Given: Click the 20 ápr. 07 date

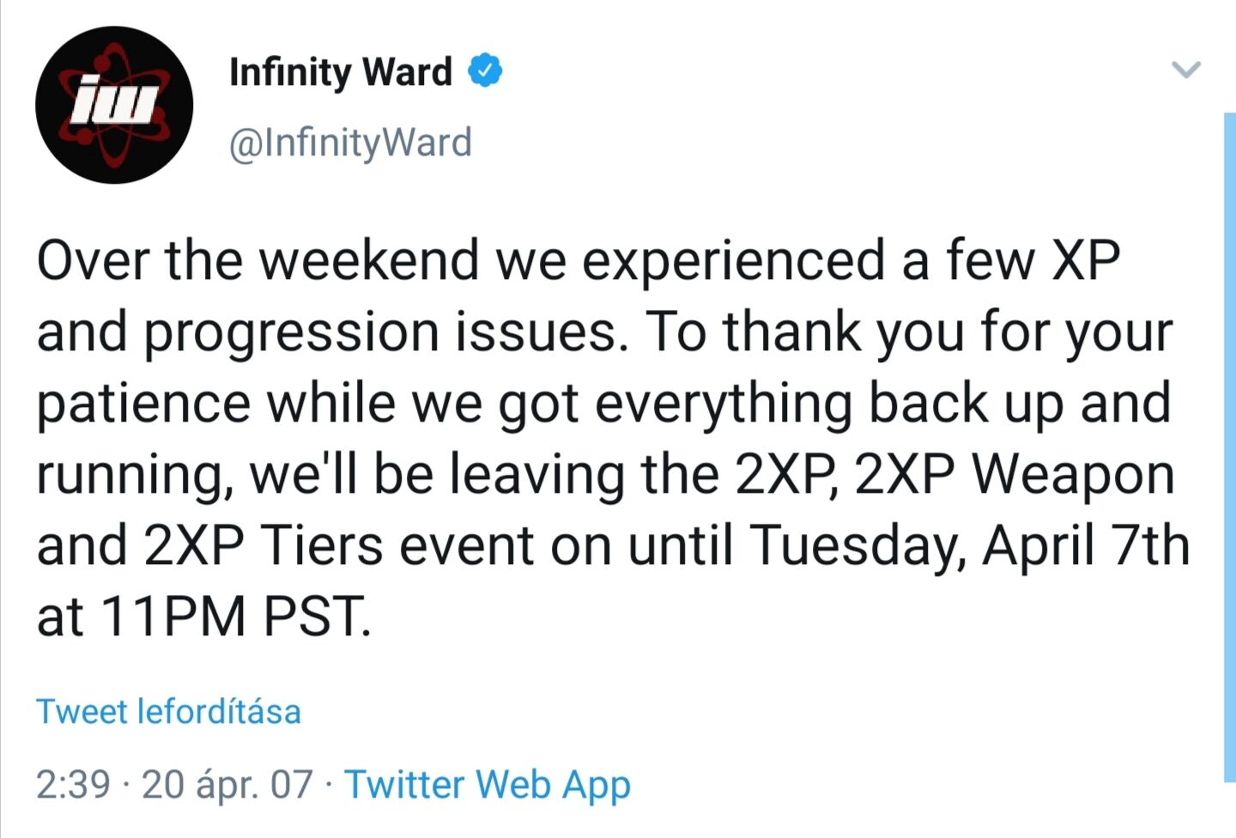Looking at the screenshot, I should pos(227,784).
